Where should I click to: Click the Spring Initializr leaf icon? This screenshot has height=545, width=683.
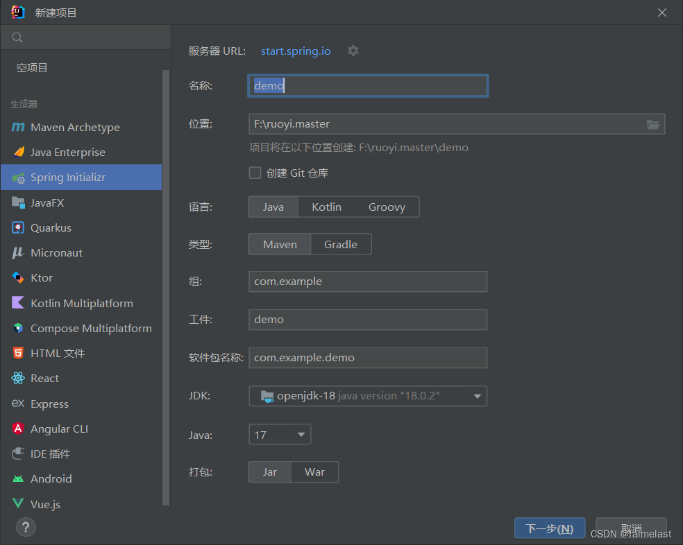pyautogui.click(x=18, y=178)
